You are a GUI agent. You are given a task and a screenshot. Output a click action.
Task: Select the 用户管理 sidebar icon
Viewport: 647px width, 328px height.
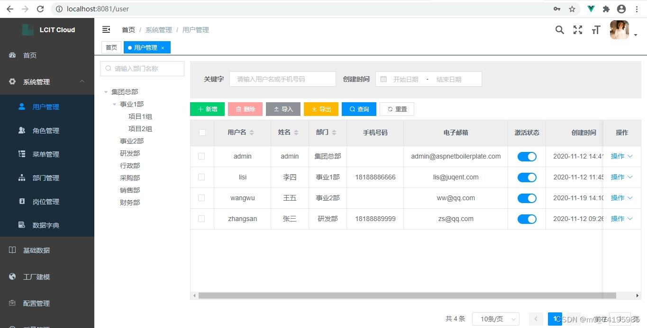click(x=21, y=106)
